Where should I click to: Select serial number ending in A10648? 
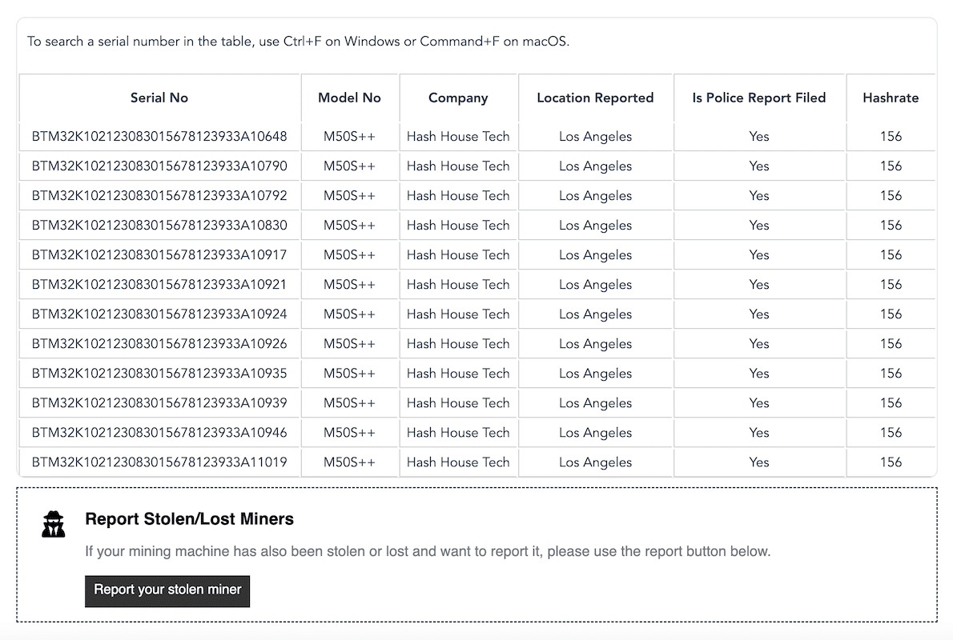point(159,136)
